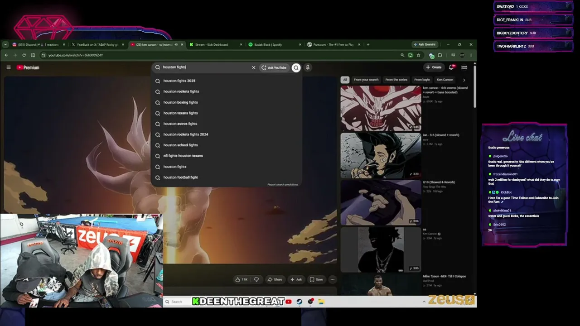Select the 'Ken Carson' filter chip
The width and height of the screenshot is (580, 326).
coord(445,80)
